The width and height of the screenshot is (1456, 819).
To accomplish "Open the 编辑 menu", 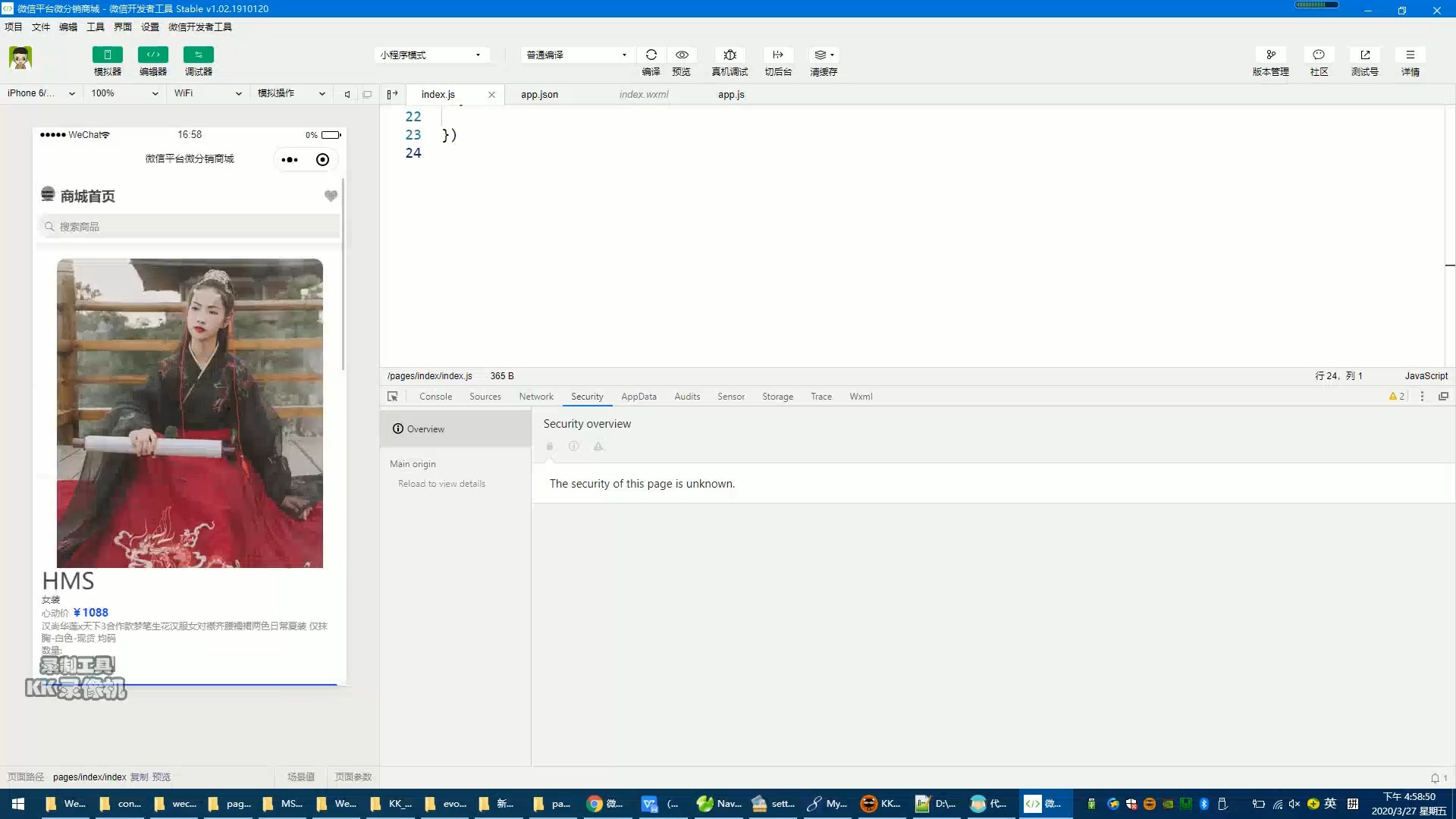I will pyautogui.click(x=68, y=27).
